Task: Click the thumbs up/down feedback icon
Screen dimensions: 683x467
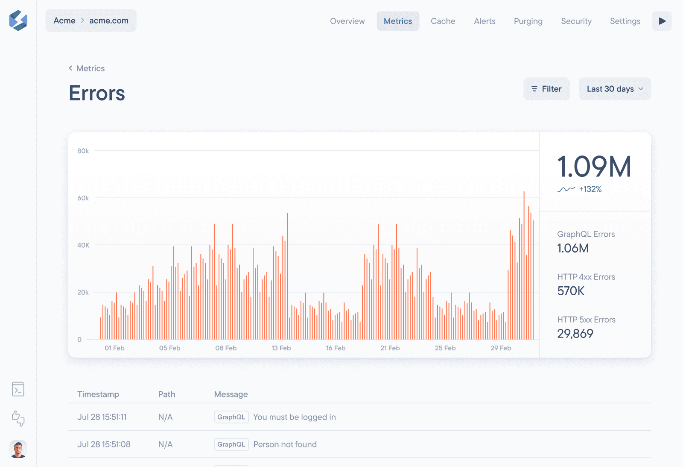Action: pyautogui.click(x=18, y=418)
